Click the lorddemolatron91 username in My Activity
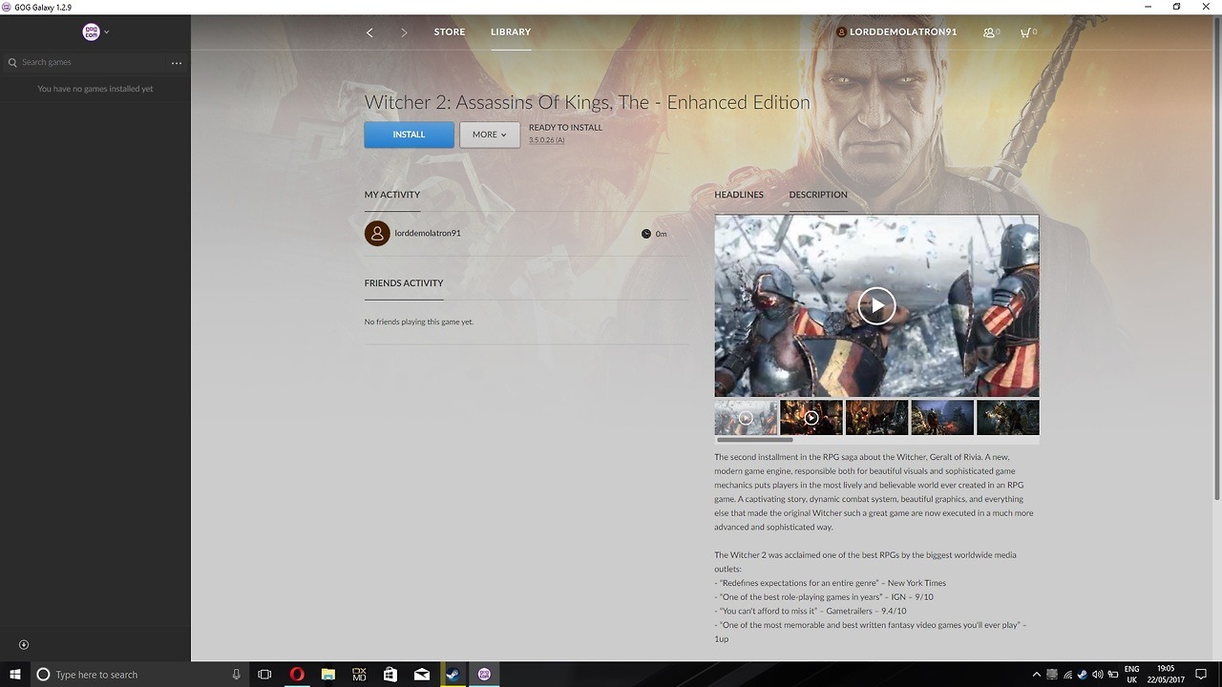The height and width of the screenshot is (687, 1222). click(428, 233)
